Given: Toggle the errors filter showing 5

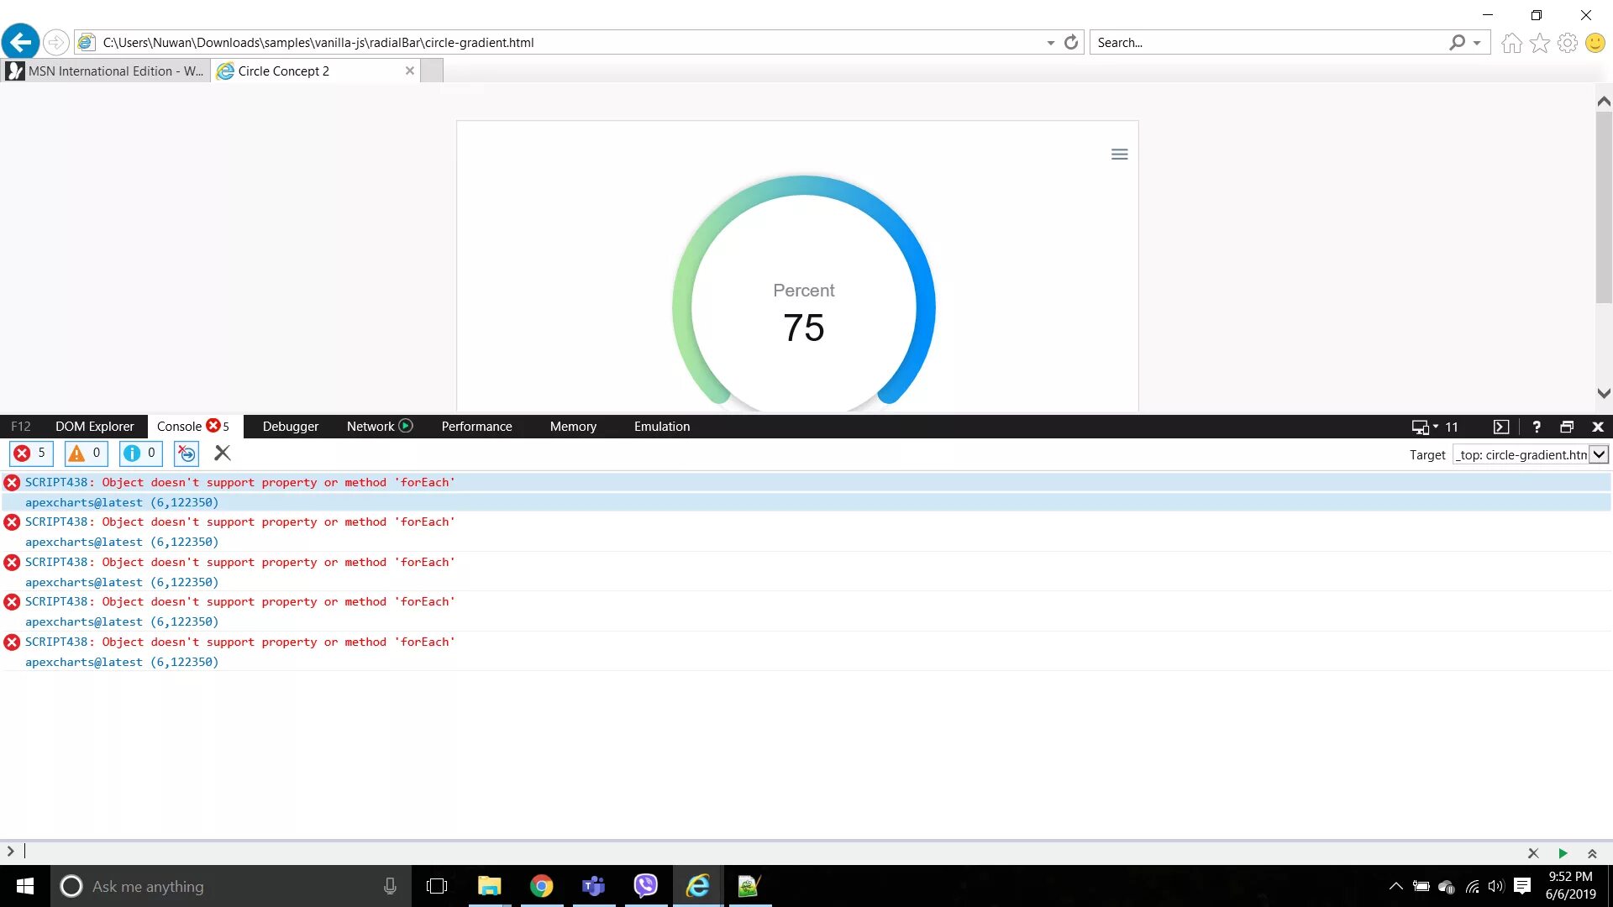Looking at the screenshot, I should point(31,453).
